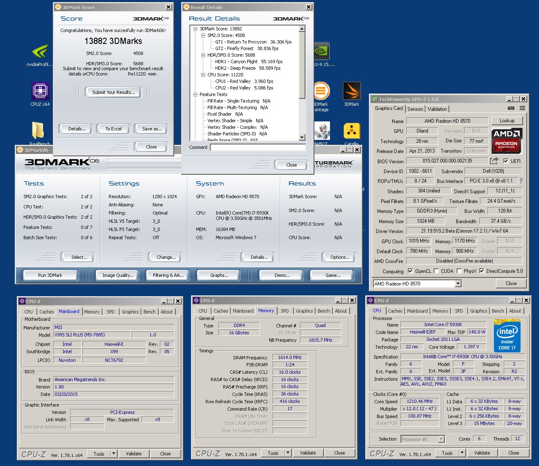Open Graphics tab in the CPU-Z CPU window
Image resolution: width=539 pixels, height=466 pixels.
point(479,311)
